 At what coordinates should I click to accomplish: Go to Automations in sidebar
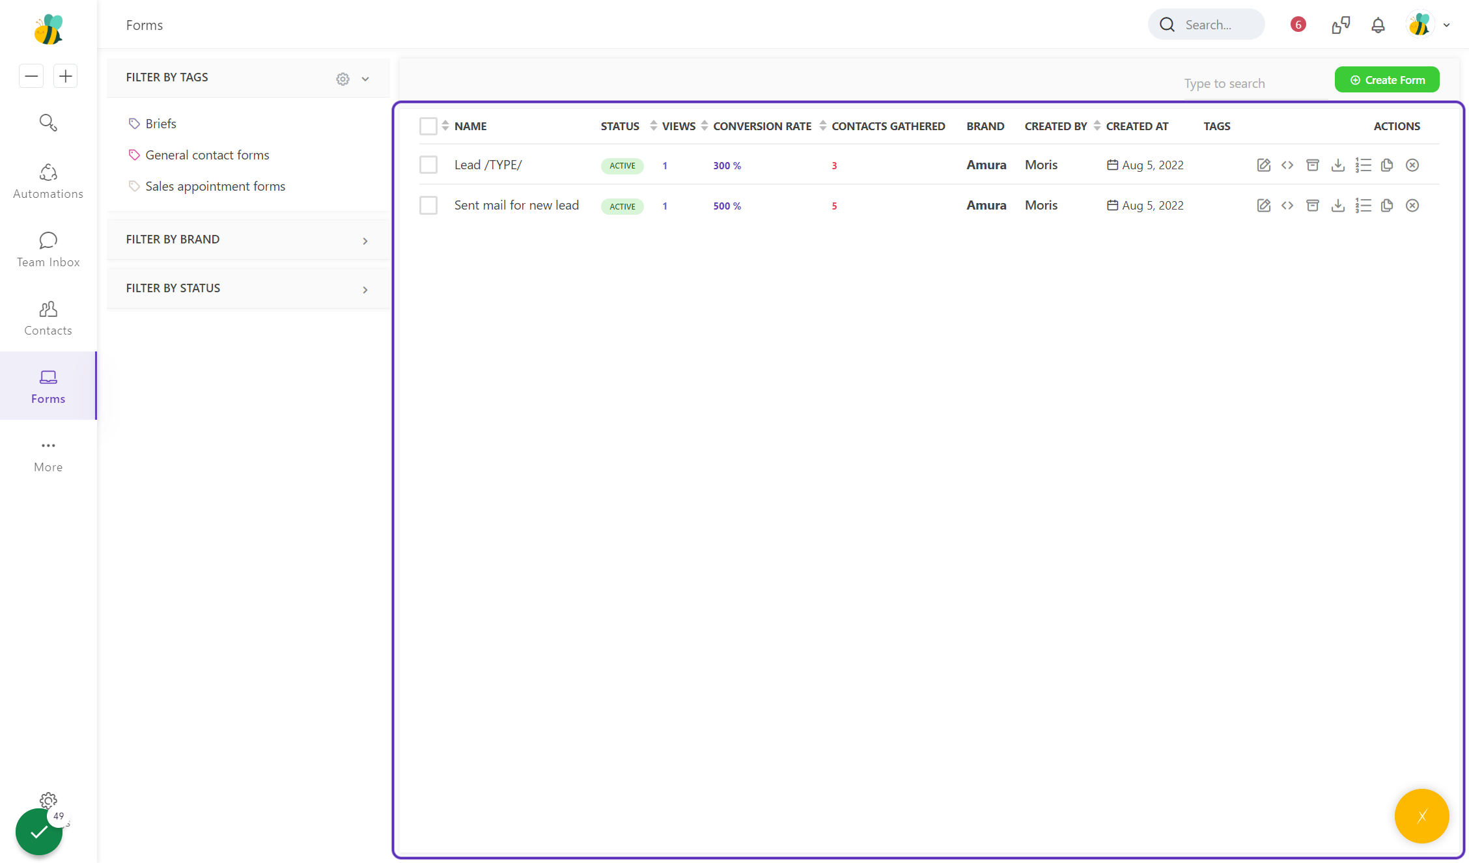coord(48,181)
